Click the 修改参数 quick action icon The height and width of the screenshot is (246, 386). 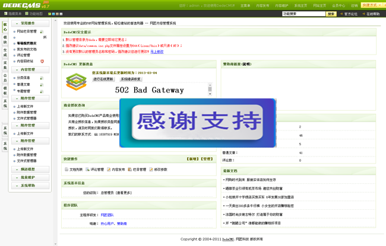tap(151, 170)
